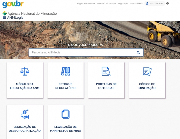This screenshot has height=139, width=180.
Task: Click the magnifier search icon
Action: [138, 52]
